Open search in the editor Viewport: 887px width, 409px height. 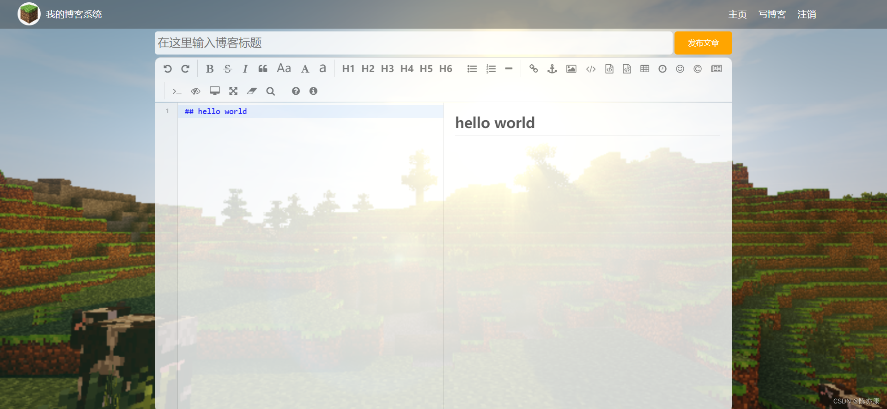tap(271, 91)
